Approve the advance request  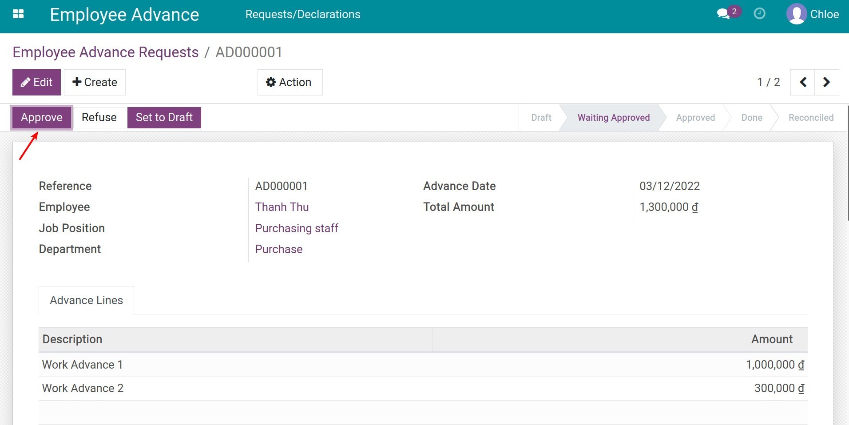pos(42,118)
